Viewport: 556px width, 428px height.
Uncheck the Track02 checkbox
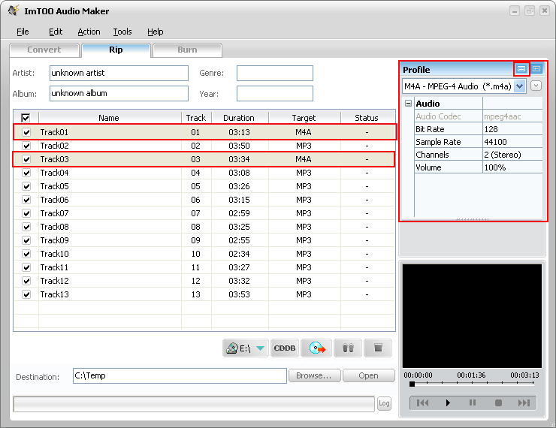pos(26,146)
